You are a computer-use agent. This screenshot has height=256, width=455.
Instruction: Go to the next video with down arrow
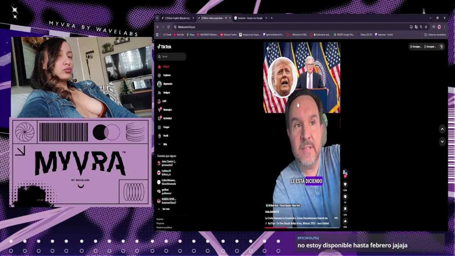click(x=442, y=141)
